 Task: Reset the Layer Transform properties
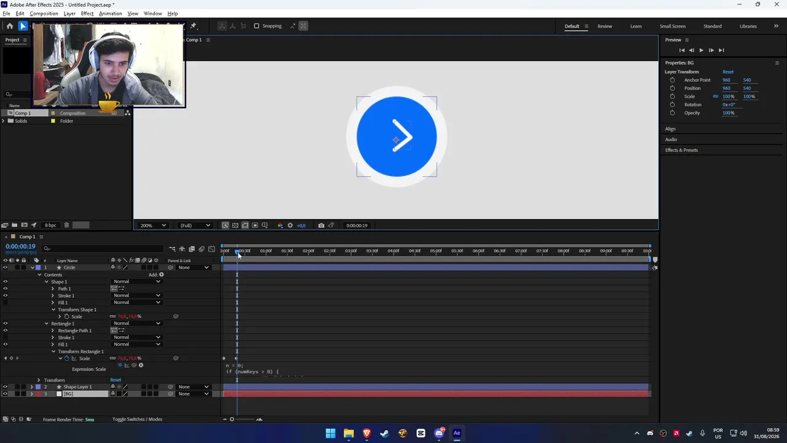coord(728,72)
